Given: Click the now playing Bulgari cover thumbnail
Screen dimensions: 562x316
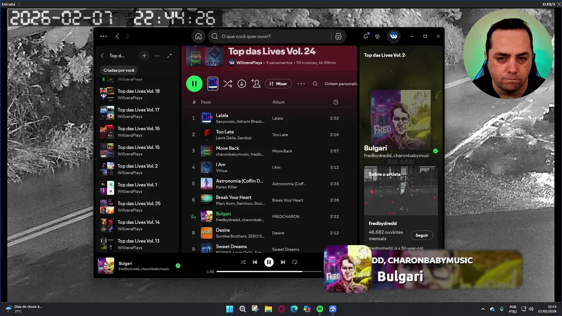Looking at the screenshot, I should tap(106, 266).
